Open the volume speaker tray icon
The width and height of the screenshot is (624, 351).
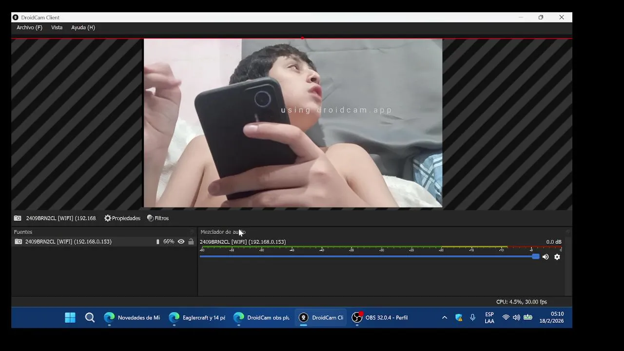point(516,318)
